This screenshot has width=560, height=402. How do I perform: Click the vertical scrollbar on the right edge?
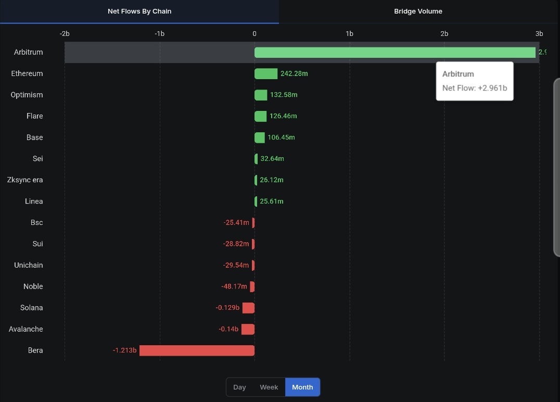click(x=557, y=167)
